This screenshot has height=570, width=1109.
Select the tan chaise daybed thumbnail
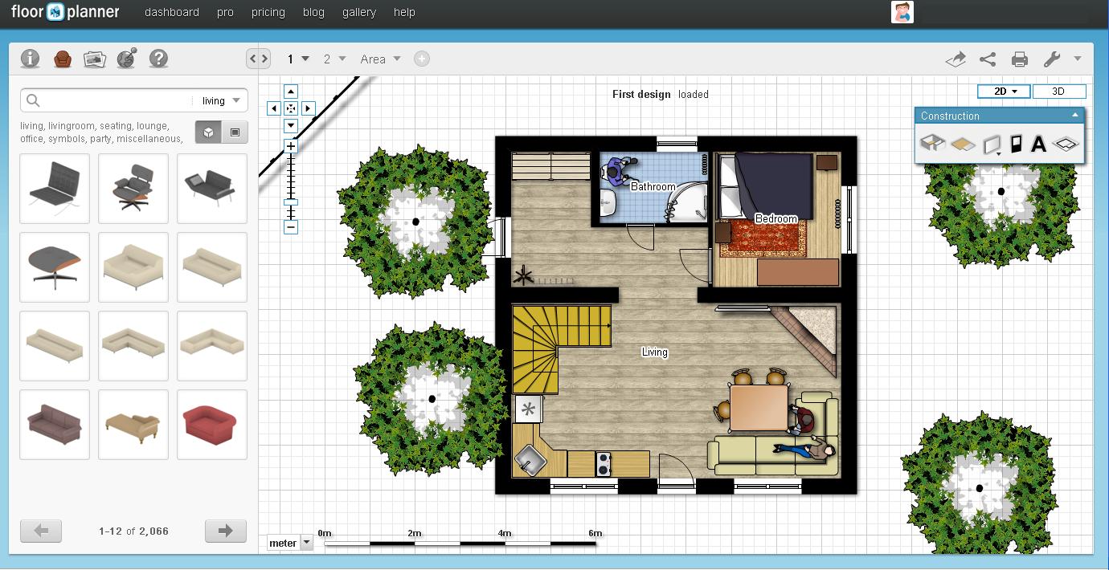coord(133,425)
